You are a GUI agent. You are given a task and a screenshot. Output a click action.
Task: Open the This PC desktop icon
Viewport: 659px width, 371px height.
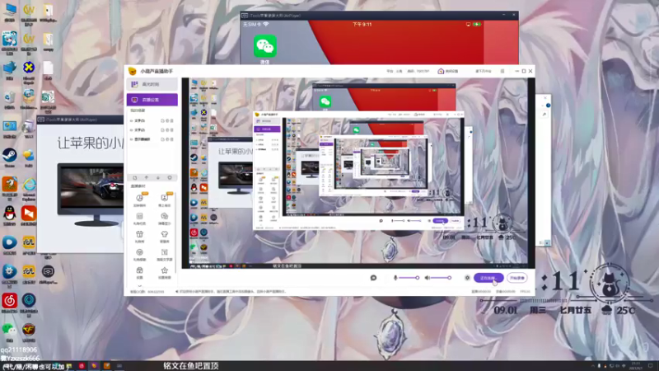tap(9, 10)
